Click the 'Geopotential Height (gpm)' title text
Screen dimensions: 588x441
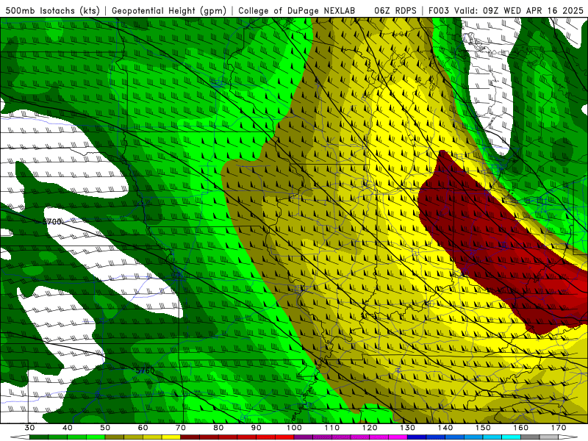click(x=169, y=10)
